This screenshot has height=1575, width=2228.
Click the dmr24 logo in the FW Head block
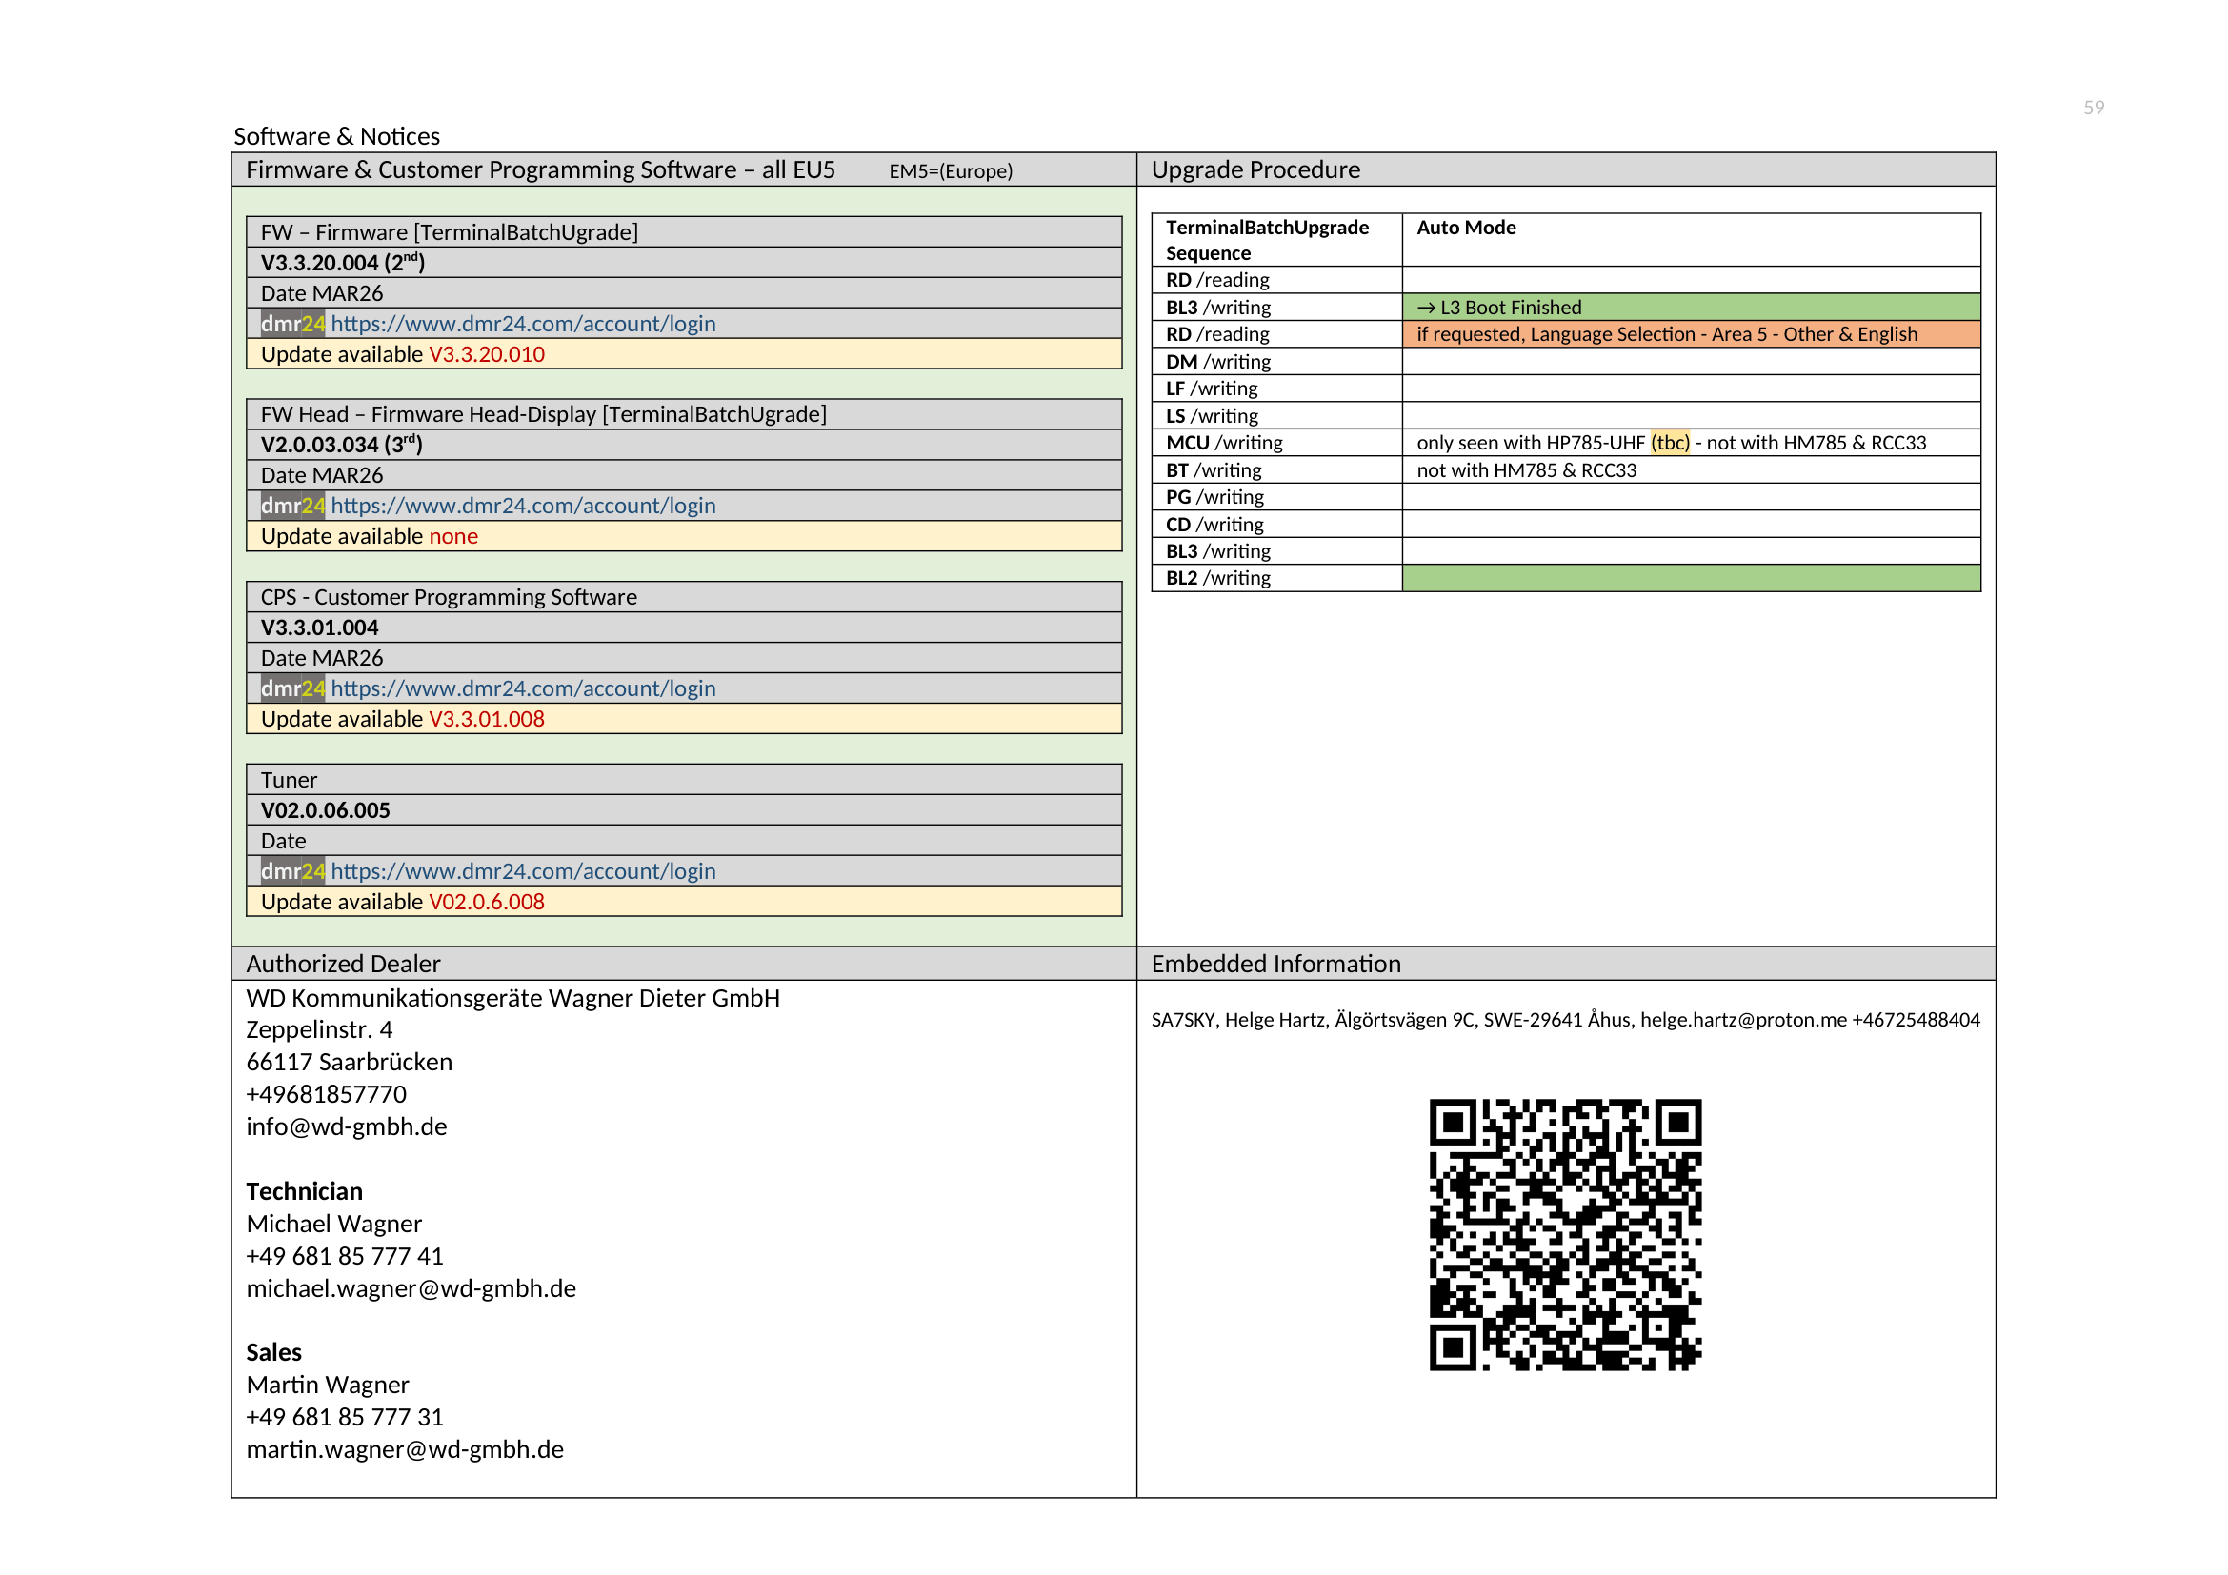[293, 506]
